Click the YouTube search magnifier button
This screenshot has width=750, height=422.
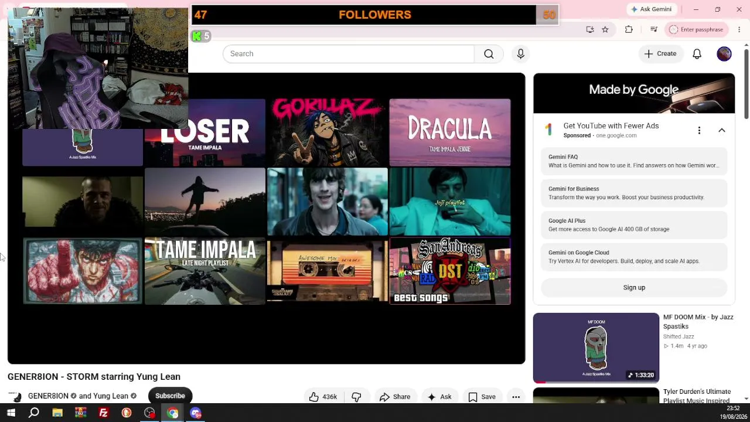pyautogui.click(x=489, y=54)
